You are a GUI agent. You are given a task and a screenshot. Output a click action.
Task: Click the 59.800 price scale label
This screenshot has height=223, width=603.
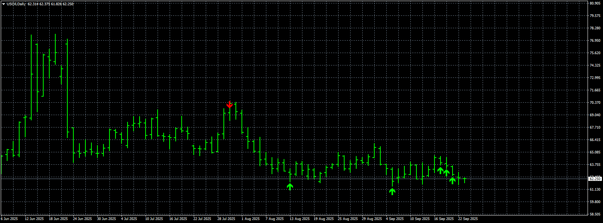coord(595,202)
